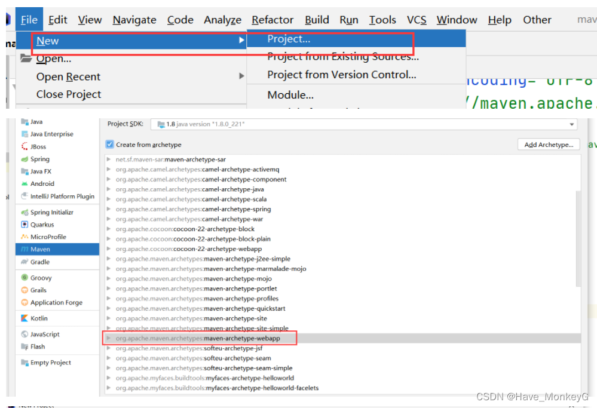The width and height of the screenshot is (597, 408).
Task: Choose Project... from the New submenu
Action: (x=356, y=39)
